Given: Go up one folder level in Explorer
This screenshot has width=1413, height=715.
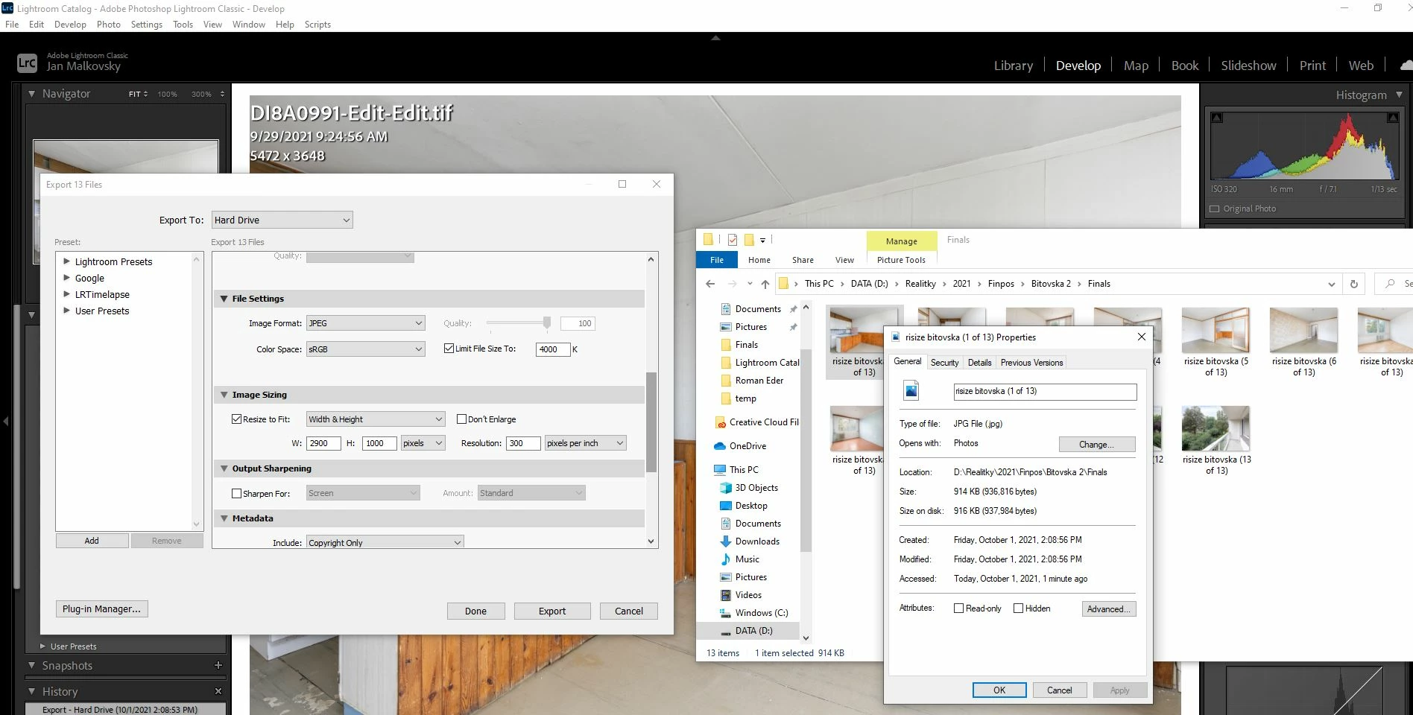Looking at the screenshot, I should click(765, 284).
